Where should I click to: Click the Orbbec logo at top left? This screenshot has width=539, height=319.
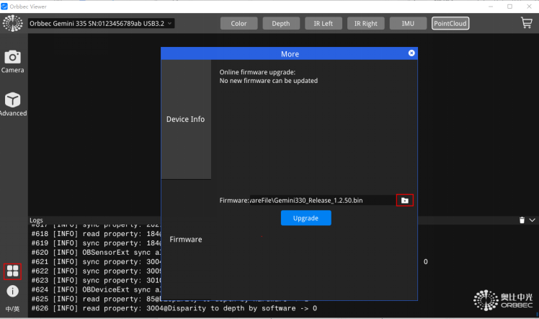pos(12,23)
